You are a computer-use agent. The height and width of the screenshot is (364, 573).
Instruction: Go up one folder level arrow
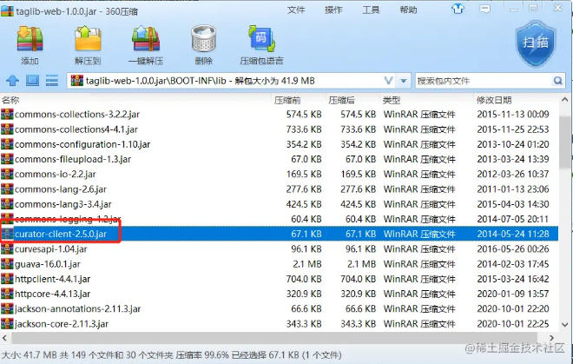[12, 81]
